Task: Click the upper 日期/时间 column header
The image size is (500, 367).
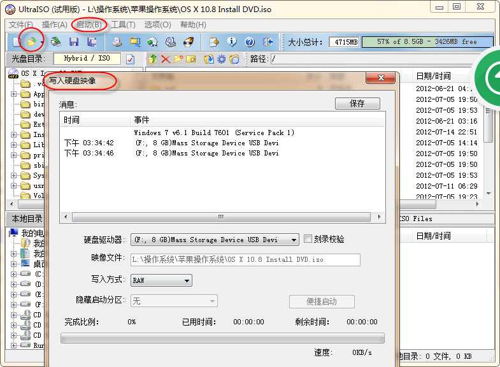Action: coord(433,76)
